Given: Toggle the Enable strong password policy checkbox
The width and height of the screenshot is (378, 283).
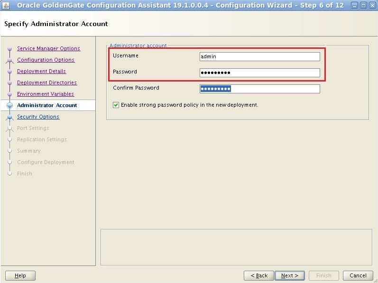Looking at the screenshot, I should click(116, 105).
